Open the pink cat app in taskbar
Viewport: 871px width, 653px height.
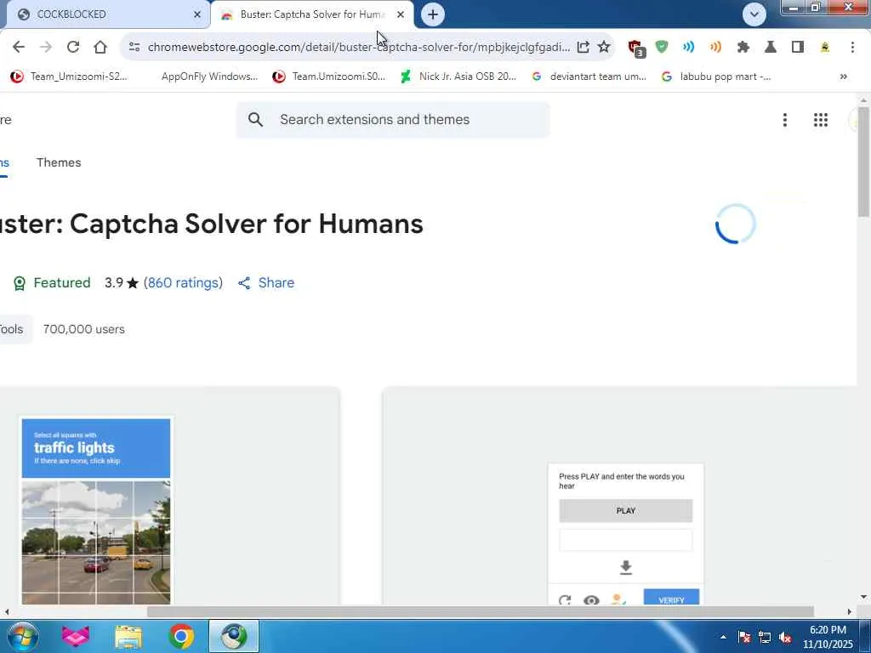(76, 636)
